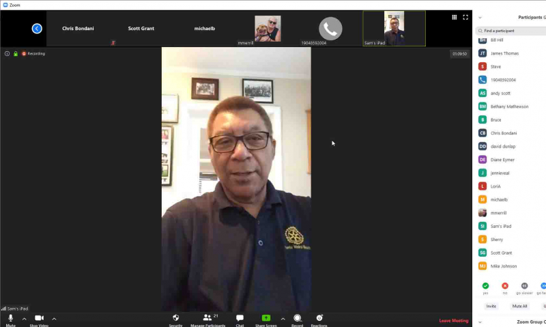
Task: Select phone caller 19048592004 tile
Action: click(330, 29)
